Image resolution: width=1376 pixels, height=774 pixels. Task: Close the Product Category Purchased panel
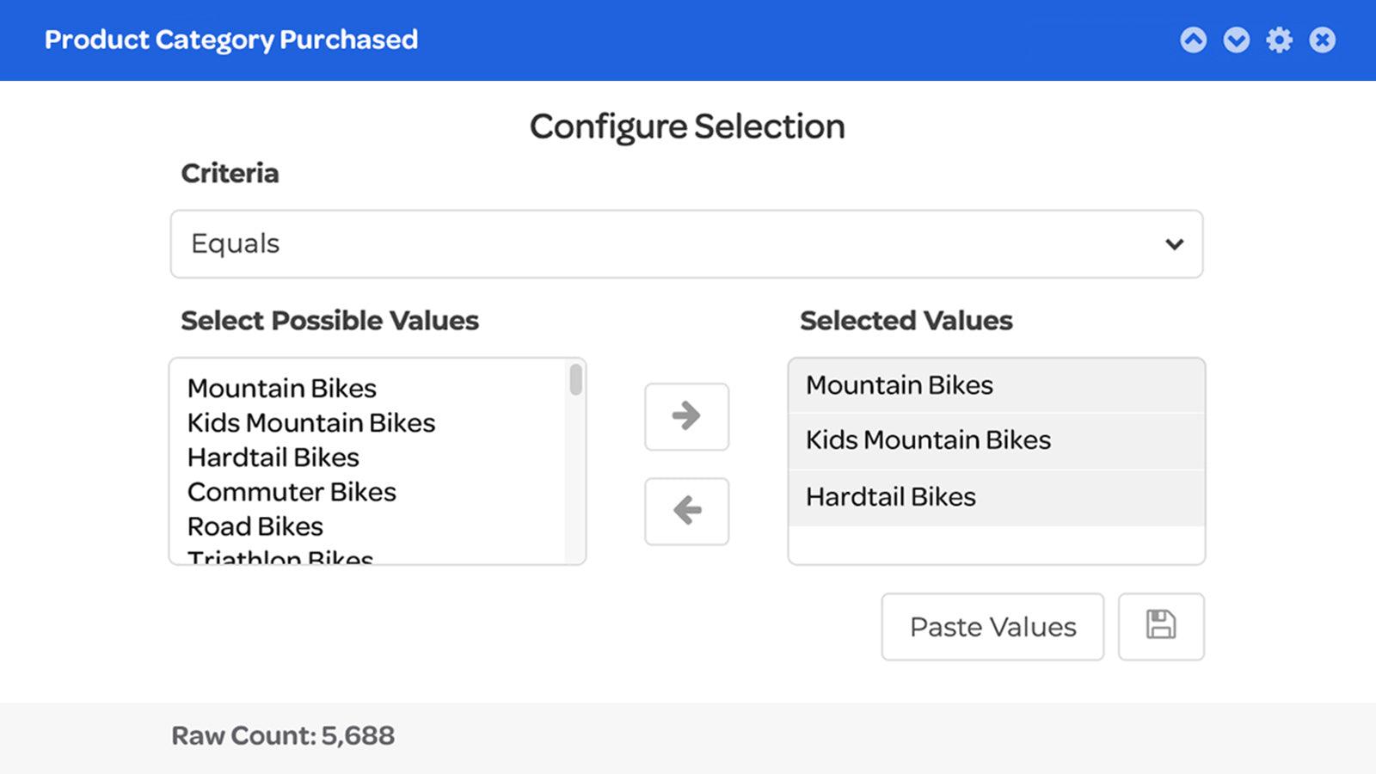coord(1322,40)
